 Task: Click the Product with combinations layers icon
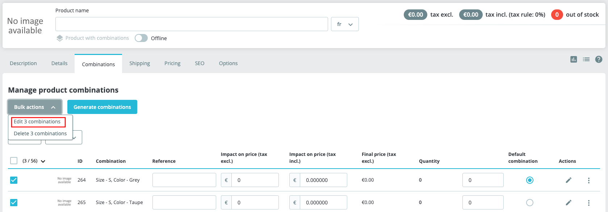[x=60, y=38]
